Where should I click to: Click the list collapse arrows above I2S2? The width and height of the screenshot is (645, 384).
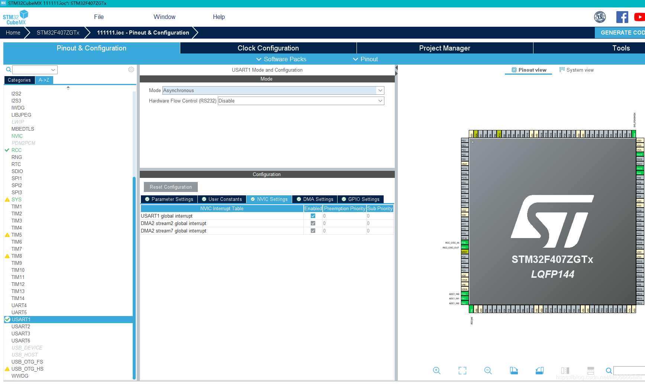coord(68,88)
